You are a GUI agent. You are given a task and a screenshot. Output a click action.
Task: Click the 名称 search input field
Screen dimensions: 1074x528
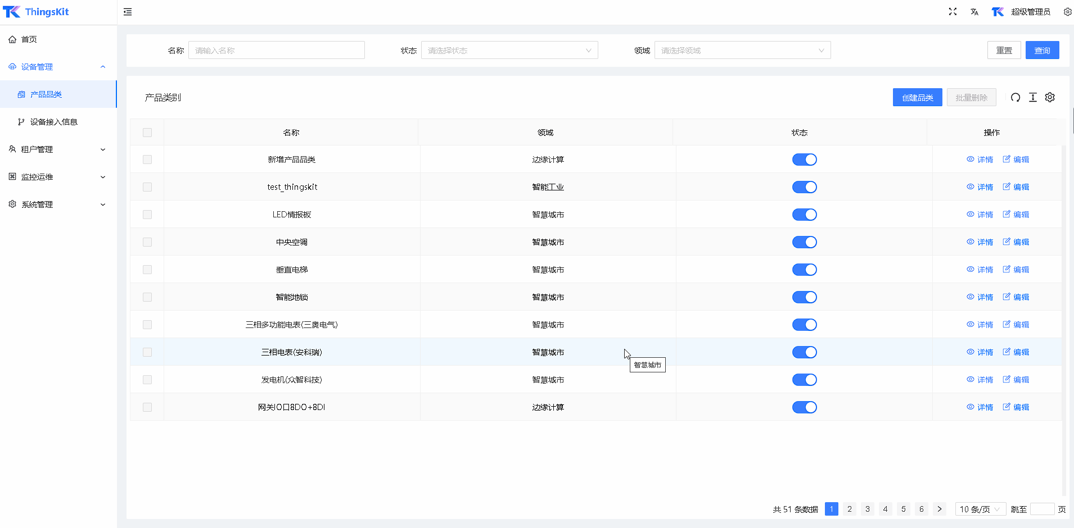[x=276, y=51]
